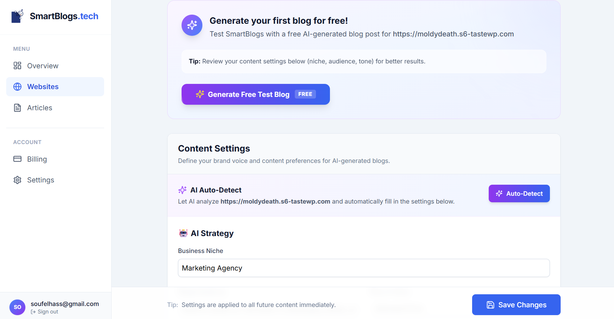Click the Articles document icon
The height and width of the screenshot is (319, 614).
point(17,108)
